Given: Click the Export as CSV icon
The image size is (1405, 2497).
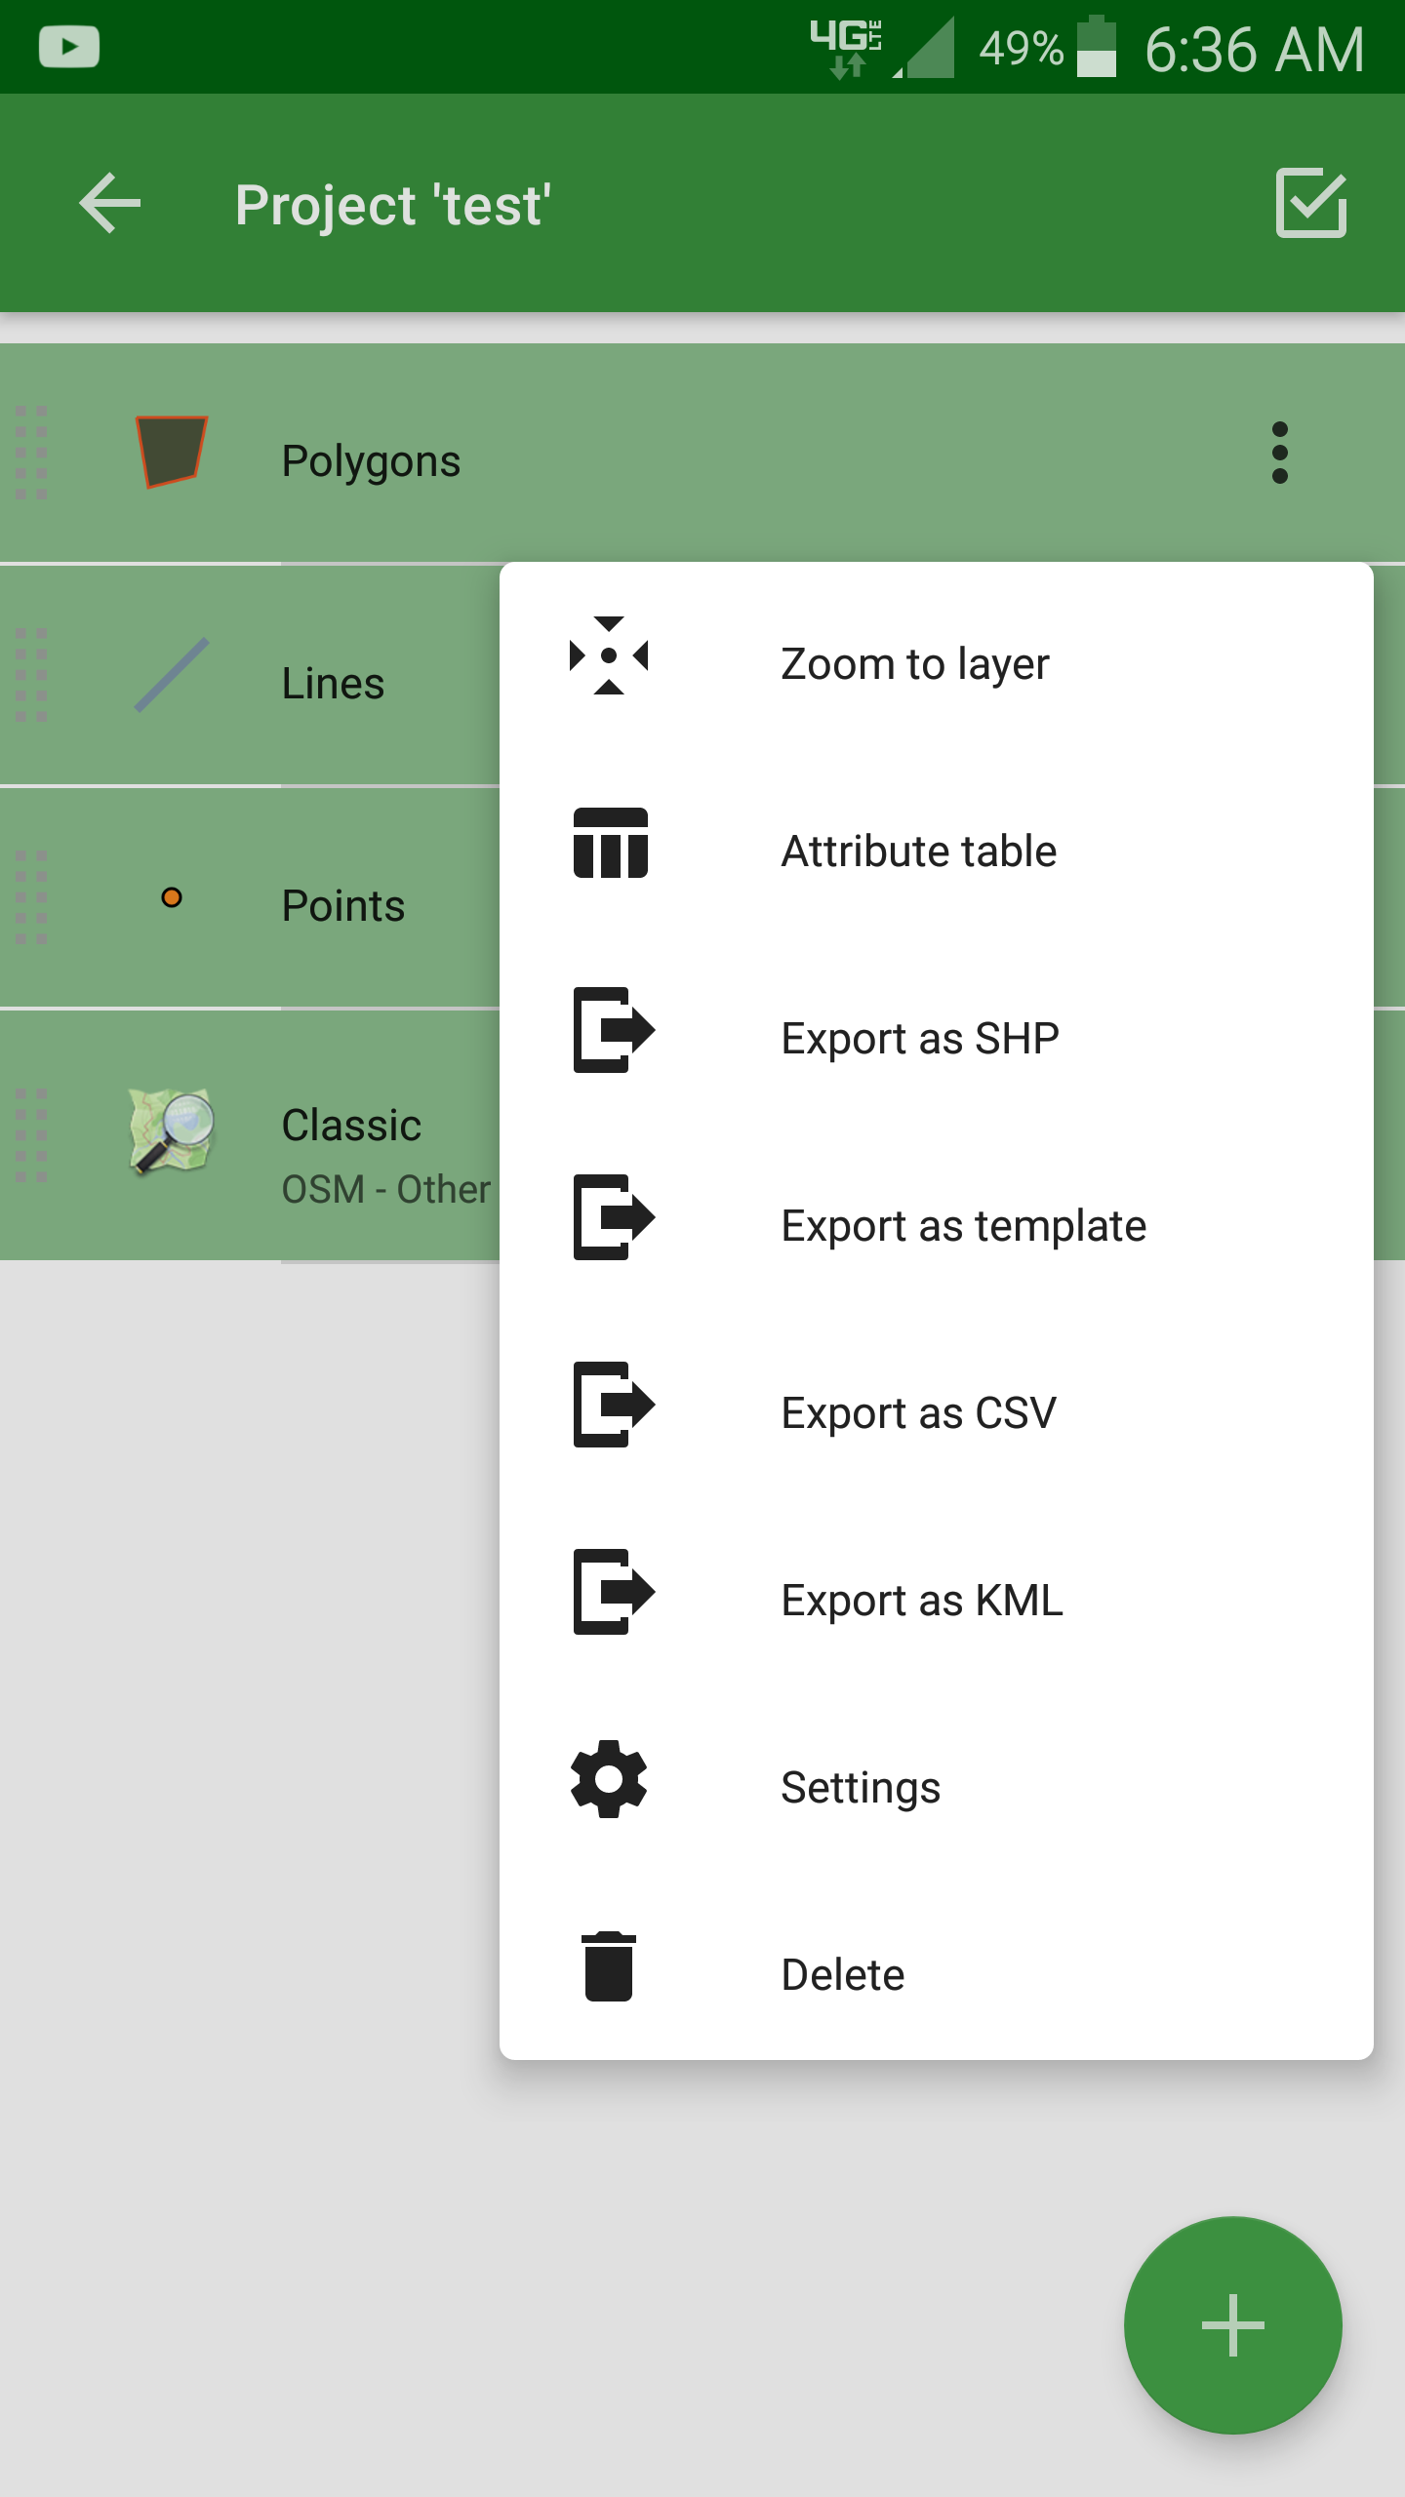Looking at the screenshot, I should [x=614, y=1405].
